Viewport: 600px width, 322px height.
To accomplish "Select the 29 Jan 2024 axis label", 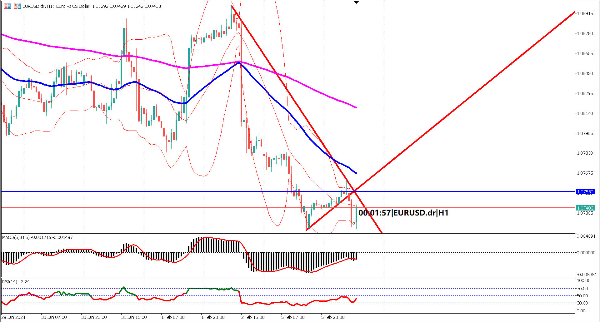I will coord(14,317).
